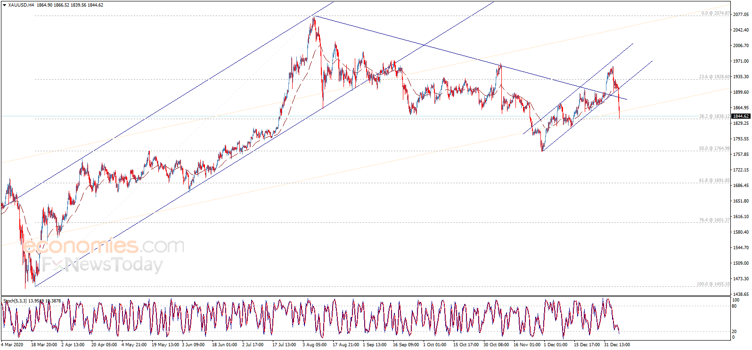Screen dimensions: 752x350
Task: Click the 1935.30 price axis label
Action: tap(741, 77)
